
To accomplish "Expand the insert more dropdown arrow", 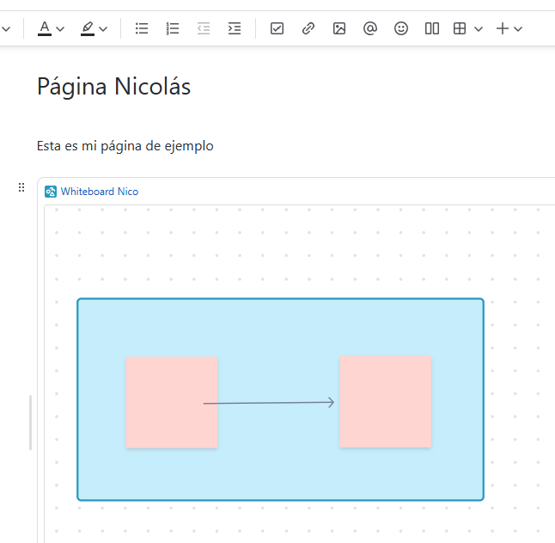I will pyautogui.click(x=518, y=29).
